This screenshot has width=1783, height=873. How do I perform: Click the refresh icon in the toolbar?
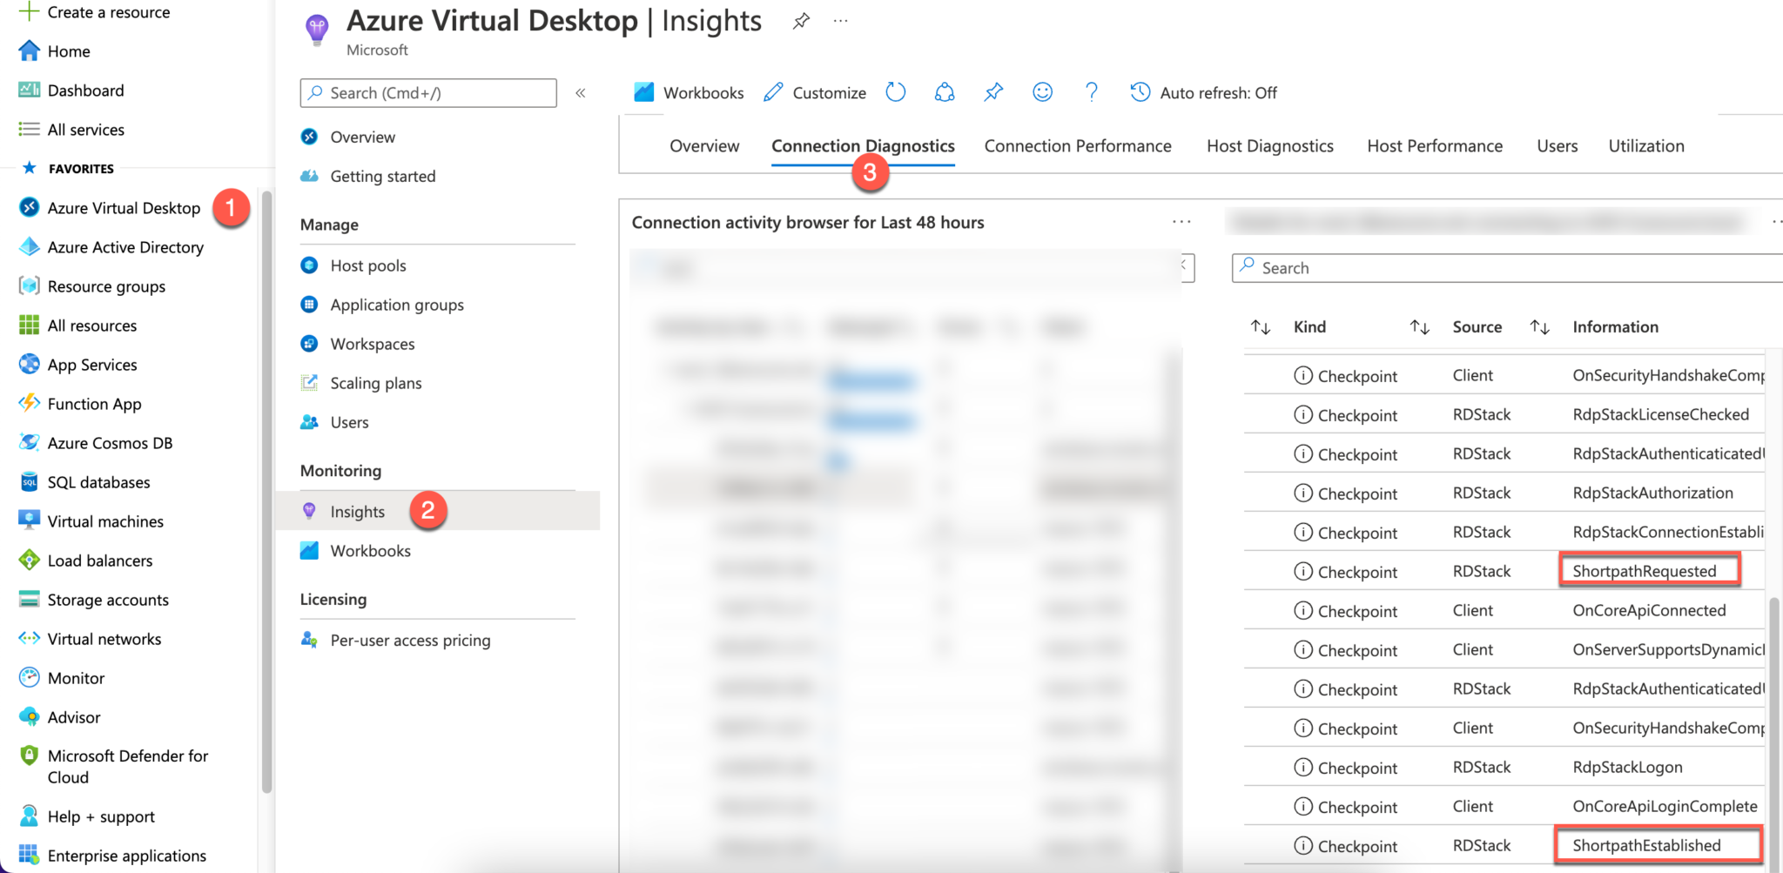tap(895, 92)
